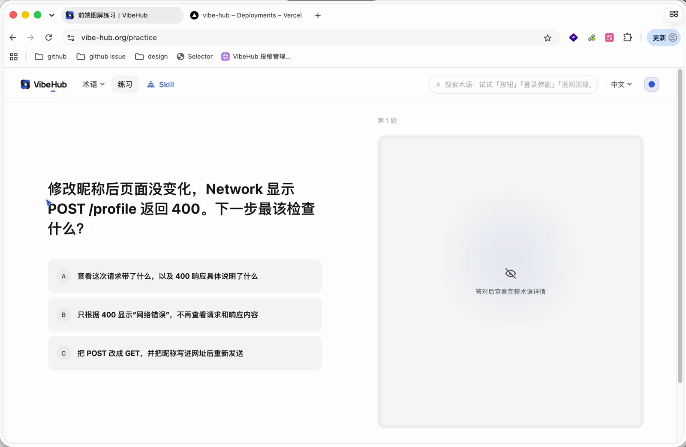
Task: Open the github bookmark folder
Action: [x=51, y=57]
